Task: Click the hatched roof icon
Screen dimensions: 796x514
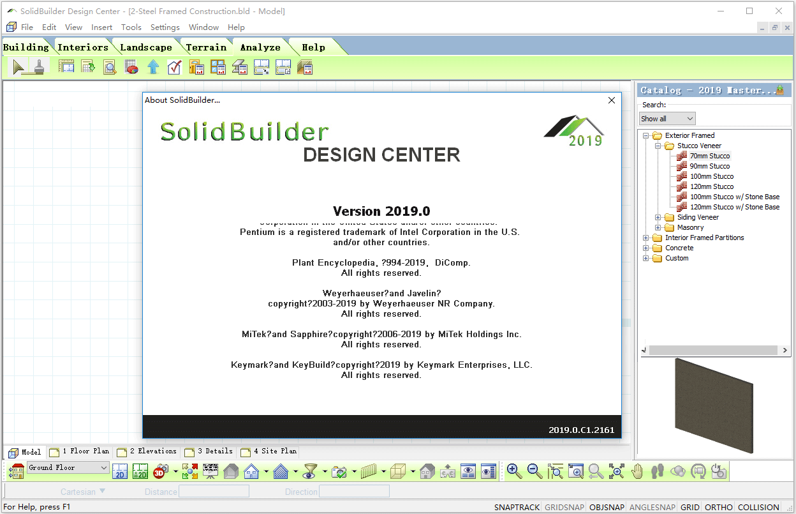Action: point(281,472)
